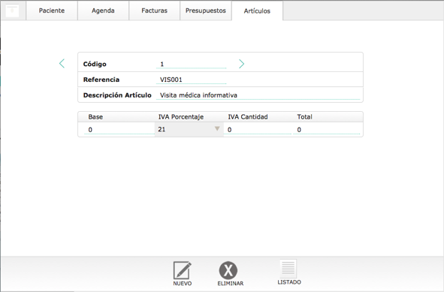Select the Base amount field

point(119,130)
